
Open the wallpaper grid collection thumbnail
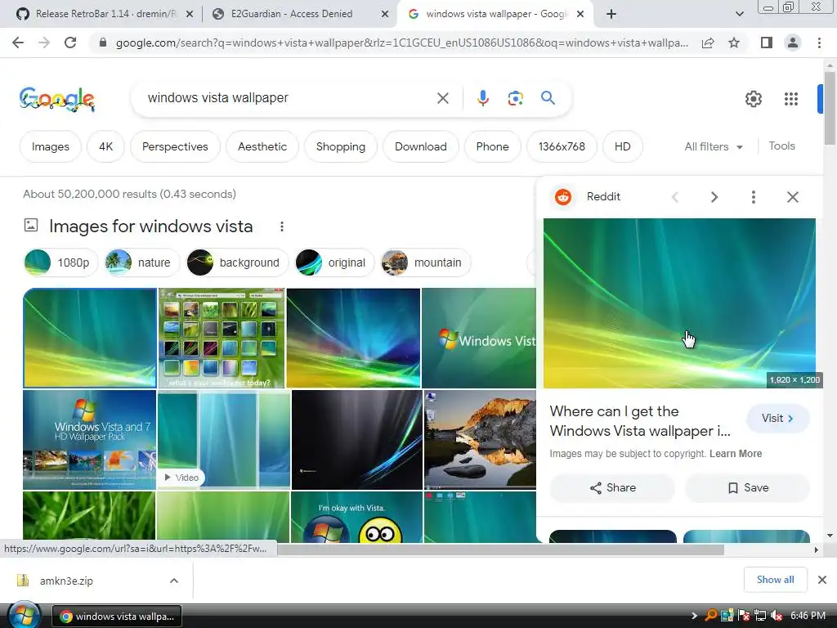(x=222, y=338)
